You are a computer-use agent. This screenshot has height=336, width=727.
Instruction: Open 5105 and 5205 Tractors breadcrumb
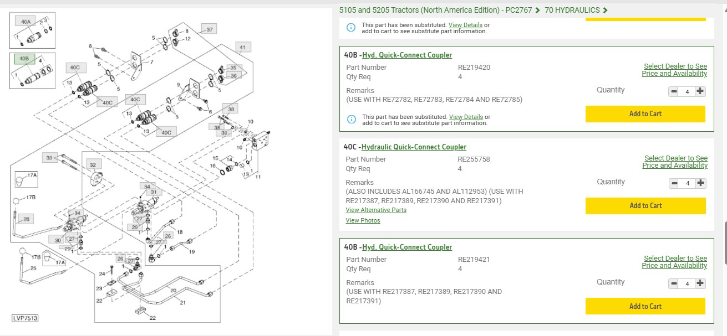coord(435,10)
